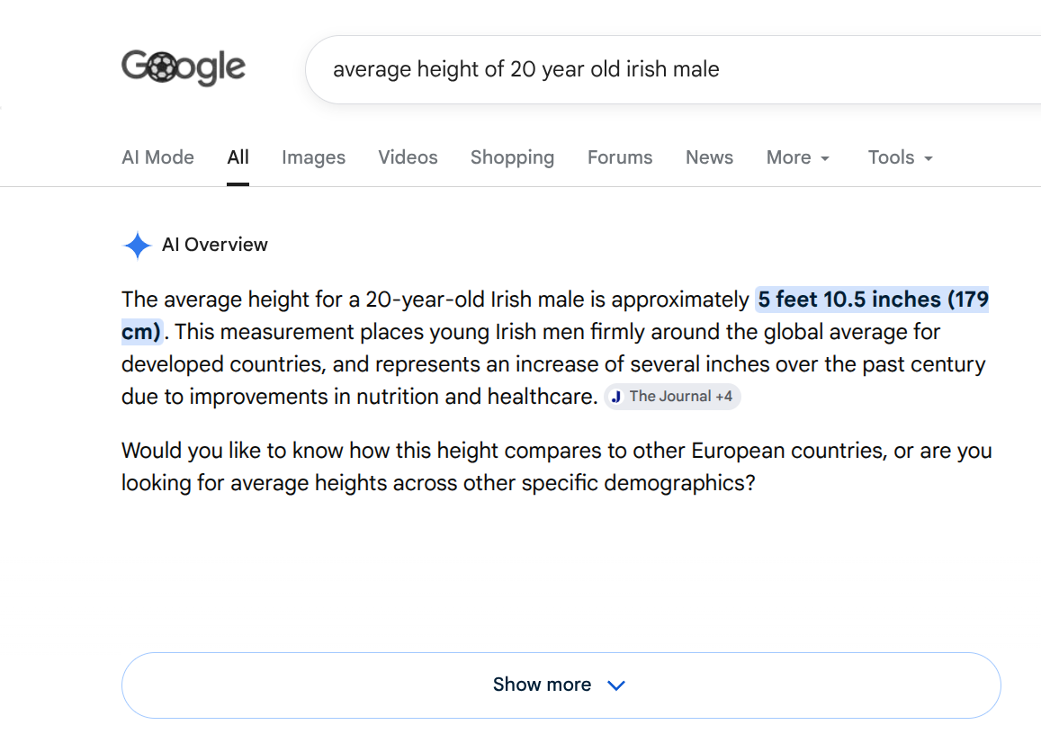Select the Images tab
This screenshot has width=1041, height=743.
point(313,157)
